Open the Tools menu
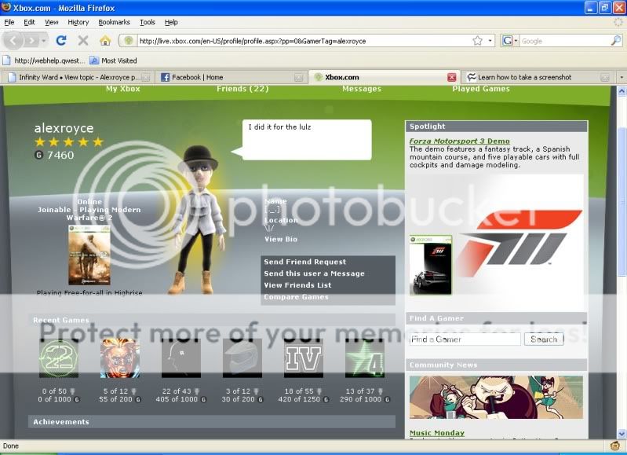Image resolution: width=627 pixels, height=455 pixels. point(148,22)
